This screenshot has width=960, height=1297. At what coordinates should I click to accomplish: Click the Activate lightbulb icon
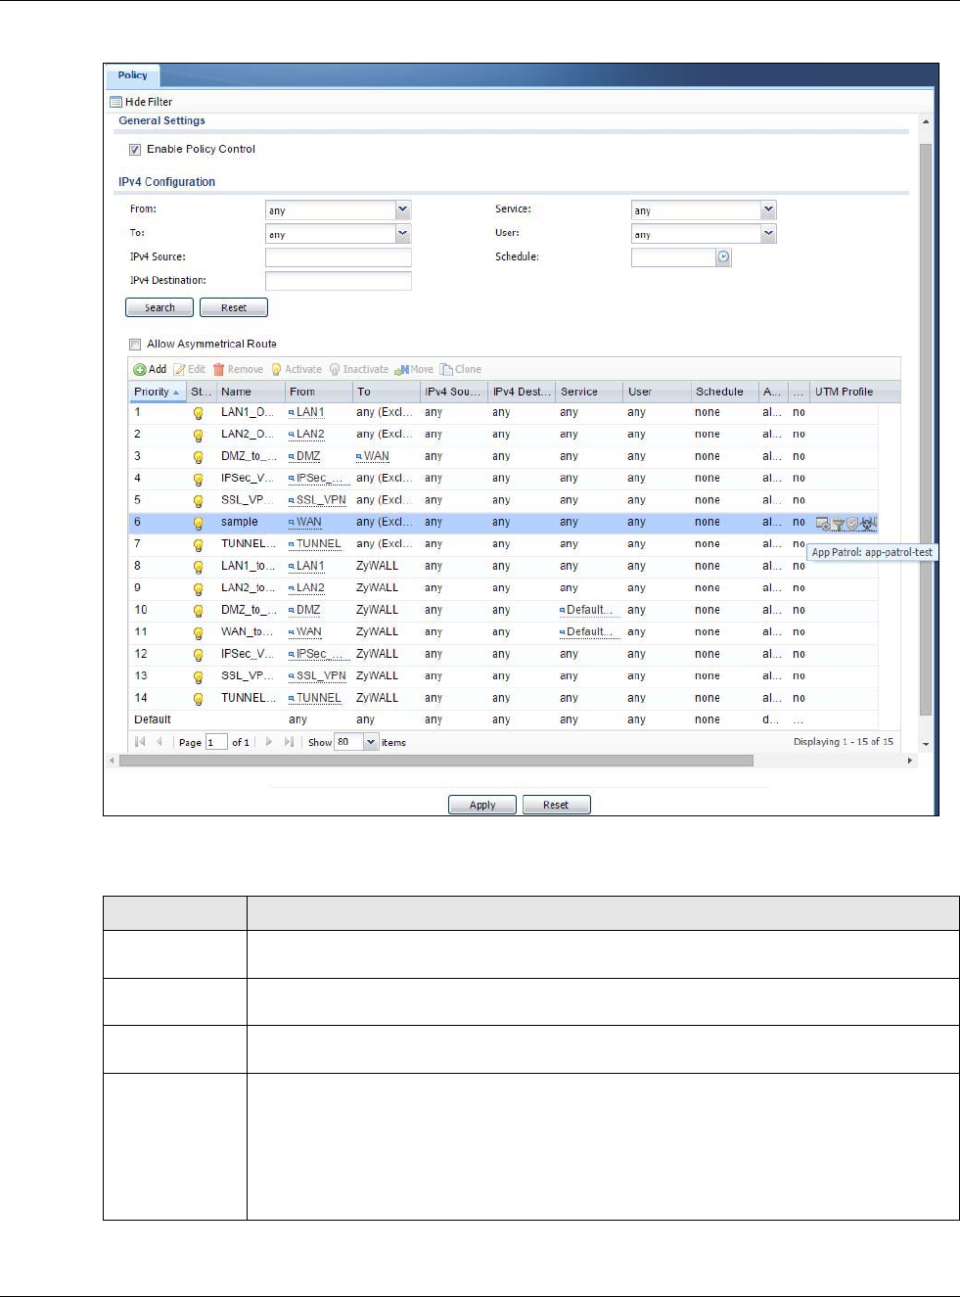tap(277, 370)
